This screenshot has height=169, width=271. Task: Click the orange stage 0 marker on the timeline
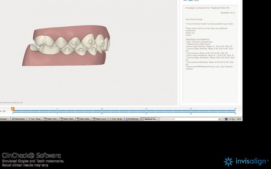13,109
